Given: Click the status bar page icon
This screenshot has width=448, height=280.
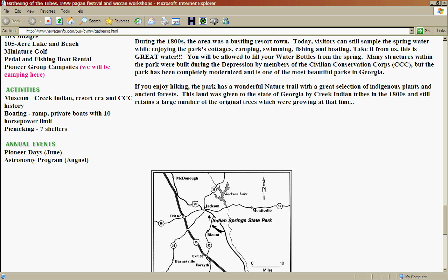Looking at the screenshot, I should point(3,277).
